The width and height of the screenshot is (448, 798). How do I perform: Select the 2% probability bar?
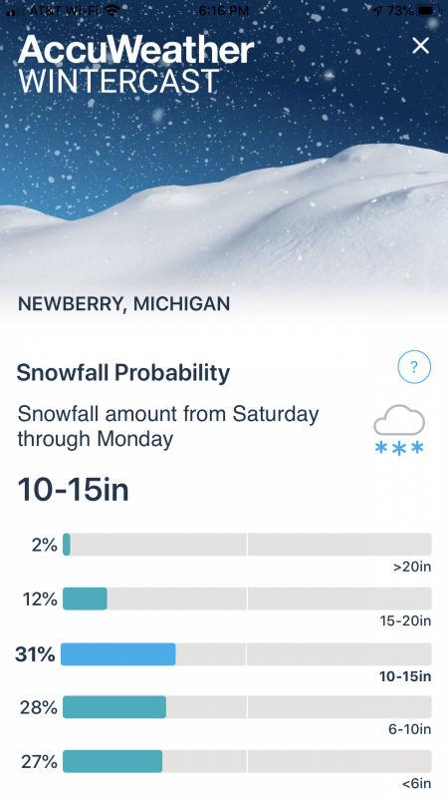247,545
